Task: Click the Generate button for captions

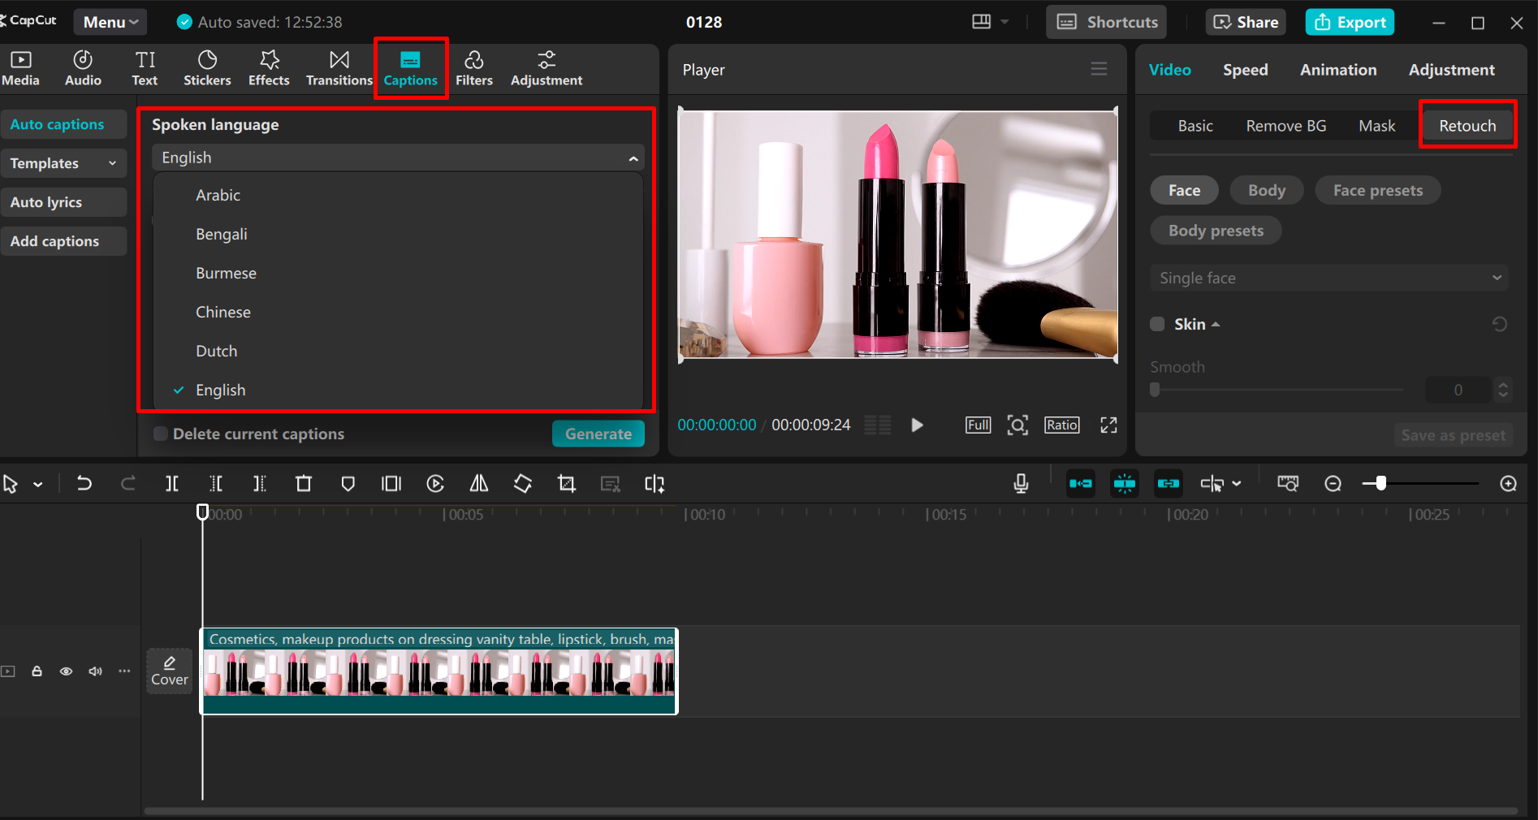Action: (598, 434)
